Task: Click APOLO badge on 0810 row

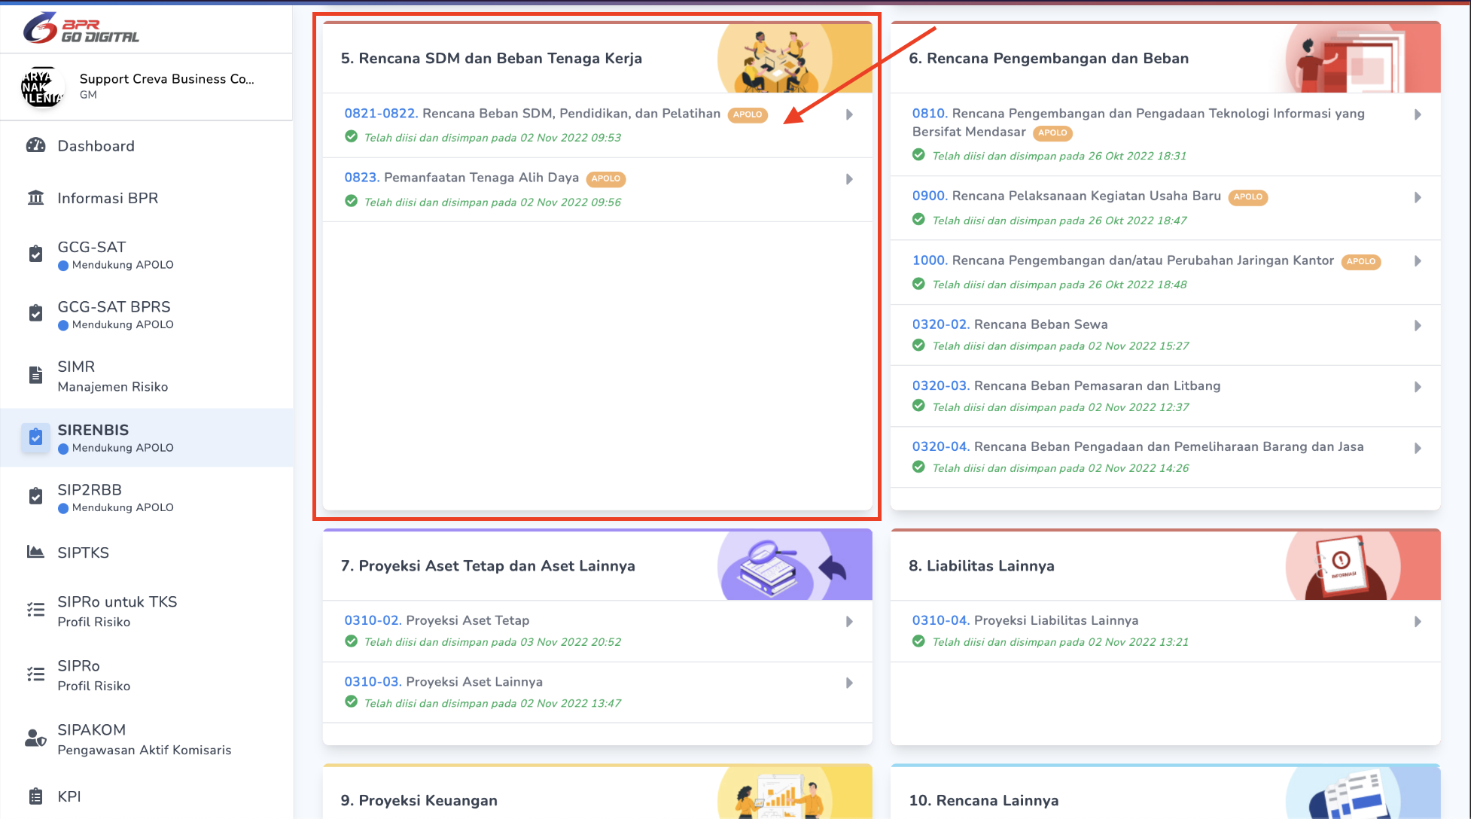Action: tap(1053, 132)
